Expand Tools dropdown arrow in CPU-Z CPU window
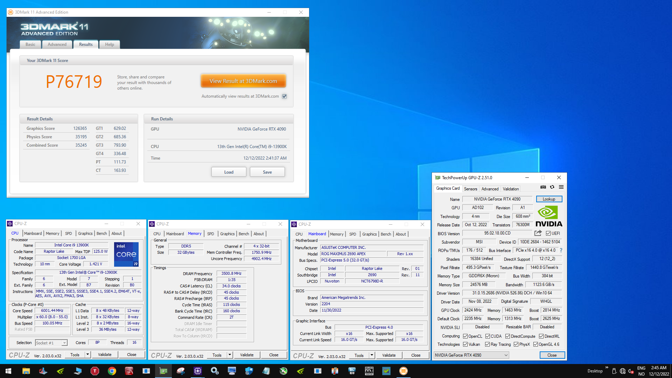This screenshot has height=378, width=672. (x=87, y=355)
